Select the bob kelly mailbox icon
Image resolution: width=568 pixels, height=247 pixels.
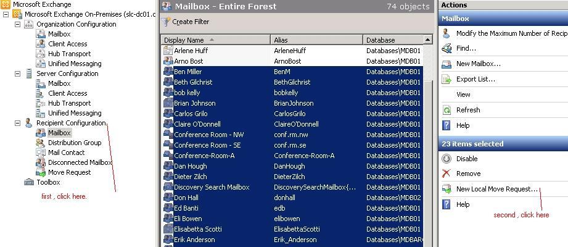pos(168,93)
